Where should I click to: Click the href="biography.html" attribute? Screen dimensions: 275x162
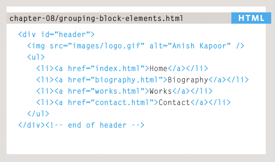pos(115,80)
